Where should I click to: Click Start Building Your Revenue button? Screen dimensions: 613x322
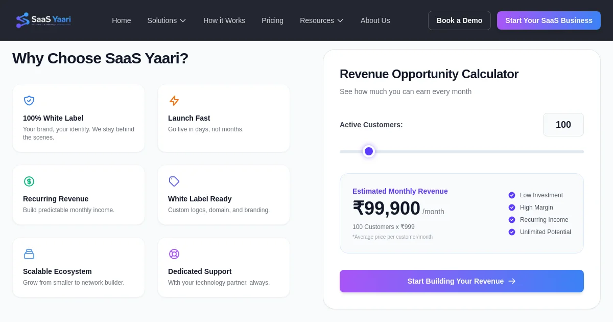pyautogui.click(x=462, y=281)
